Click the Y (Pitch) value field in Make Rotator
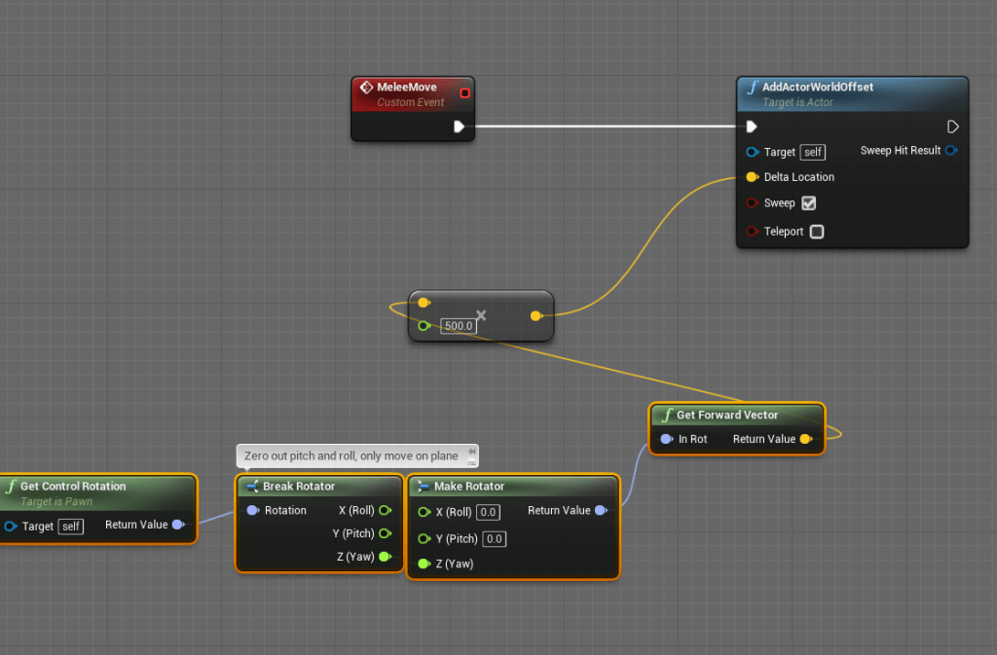 [495, 539]
